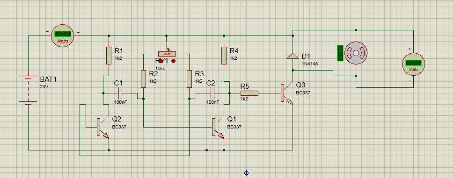454x178 pixels.
Task: Select transistor Q2 BC337
Action: tap(103, 127)
